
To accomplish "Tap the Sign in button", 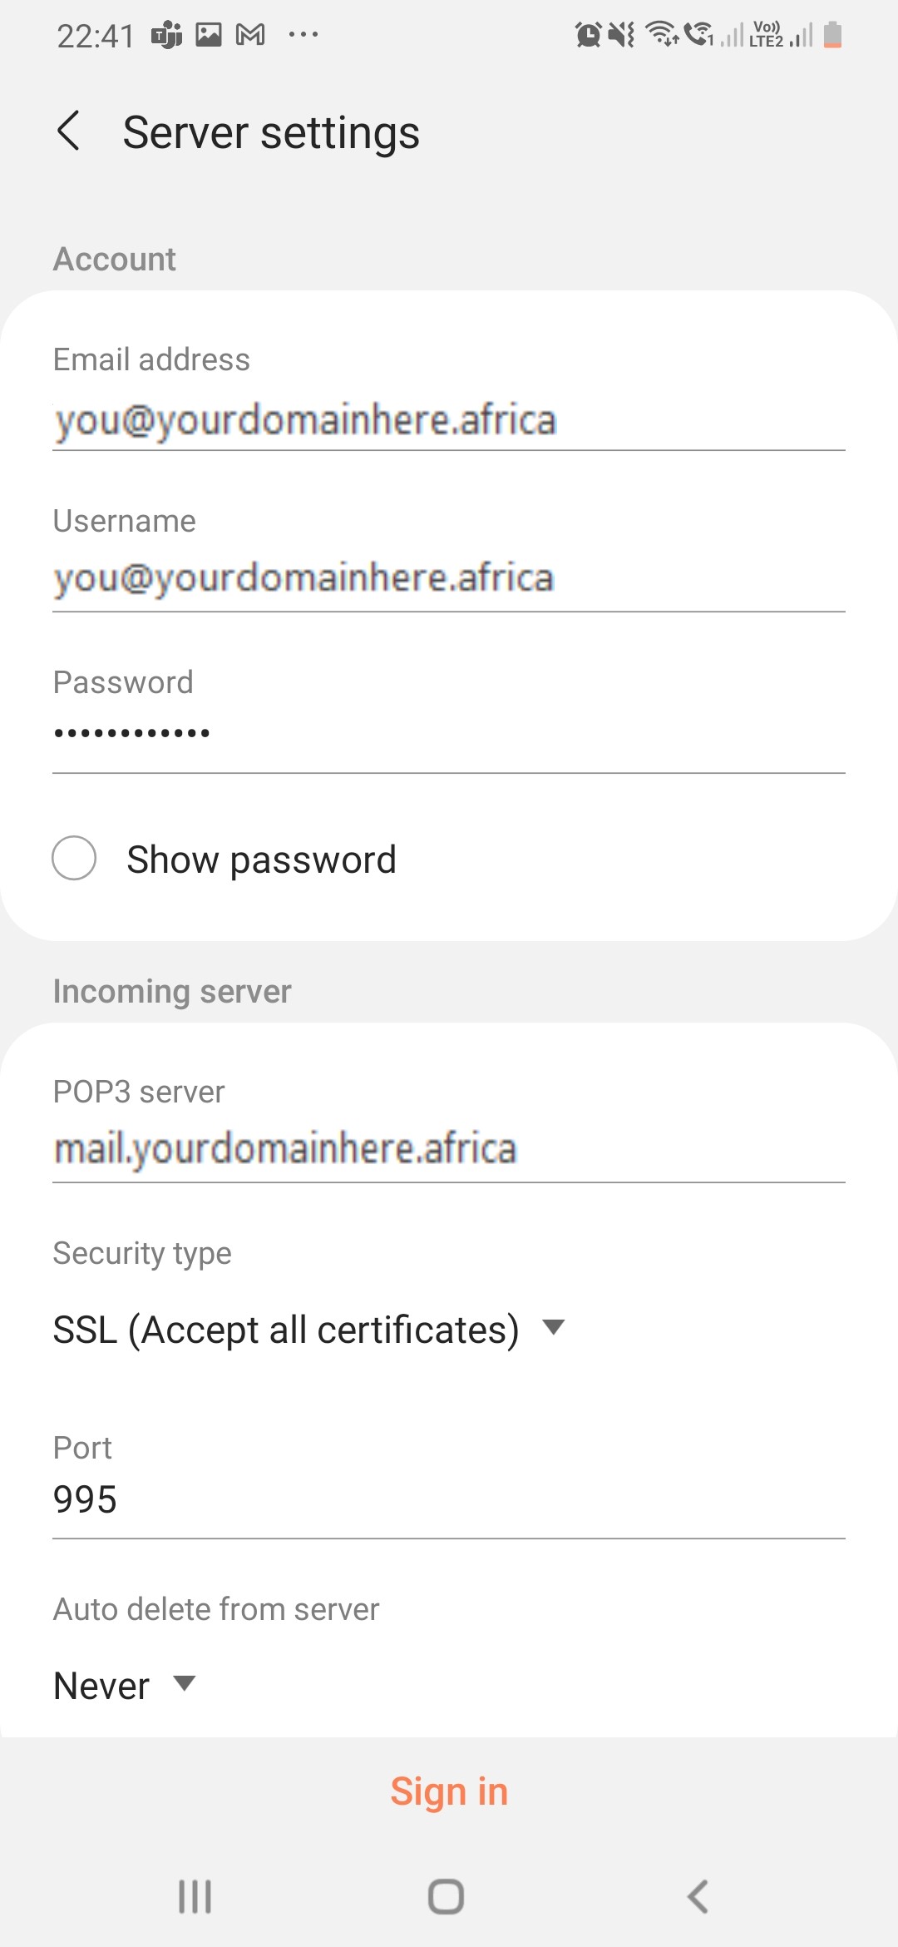I will (449, 1791).
